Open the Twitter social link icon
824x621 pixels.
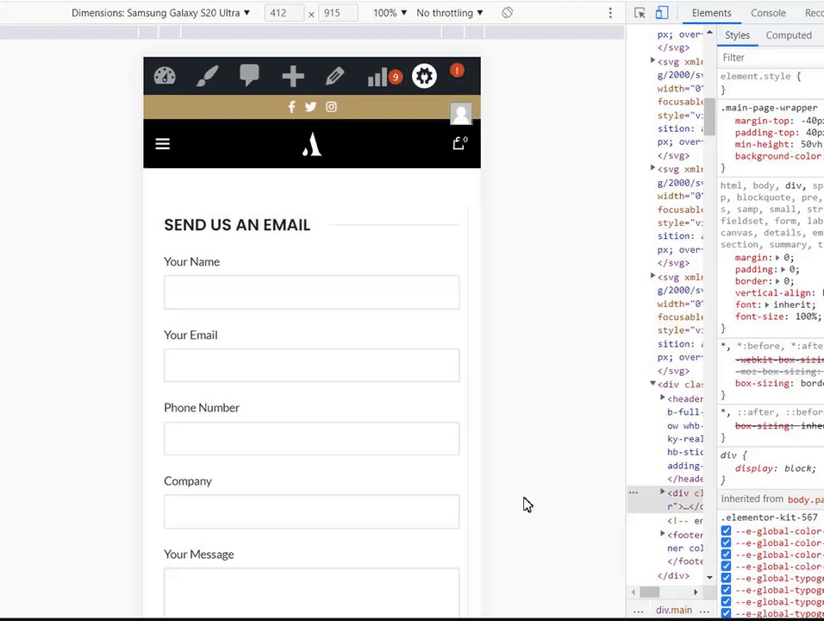coord(310,107)
